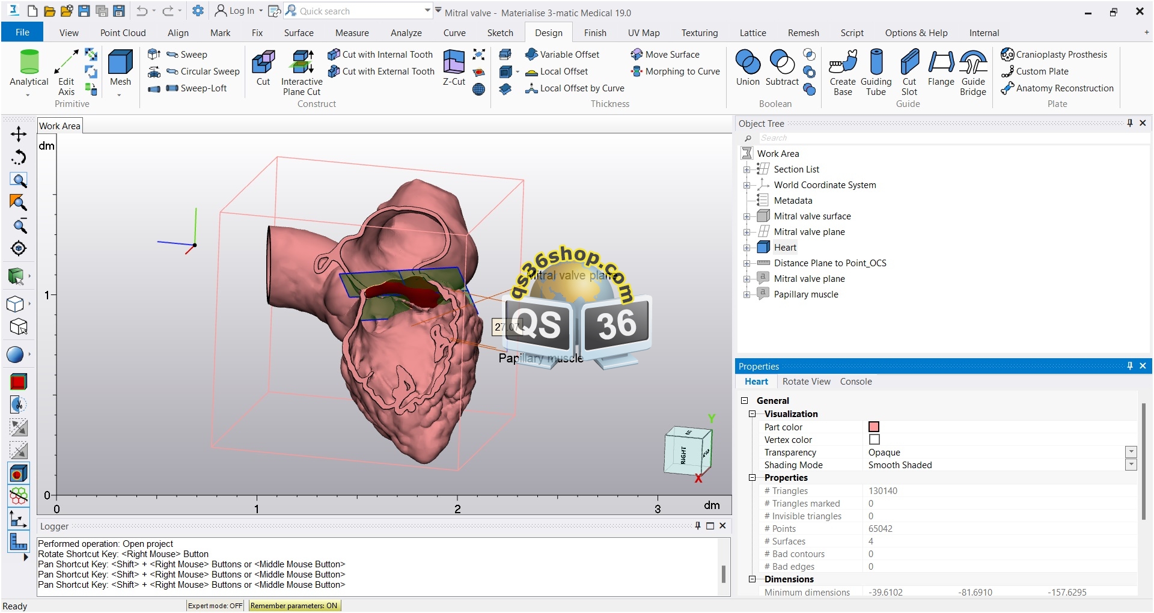Viewport: 1154px width, 613px height.
Task: Click the Save project icon
Action: coord(84,11)
